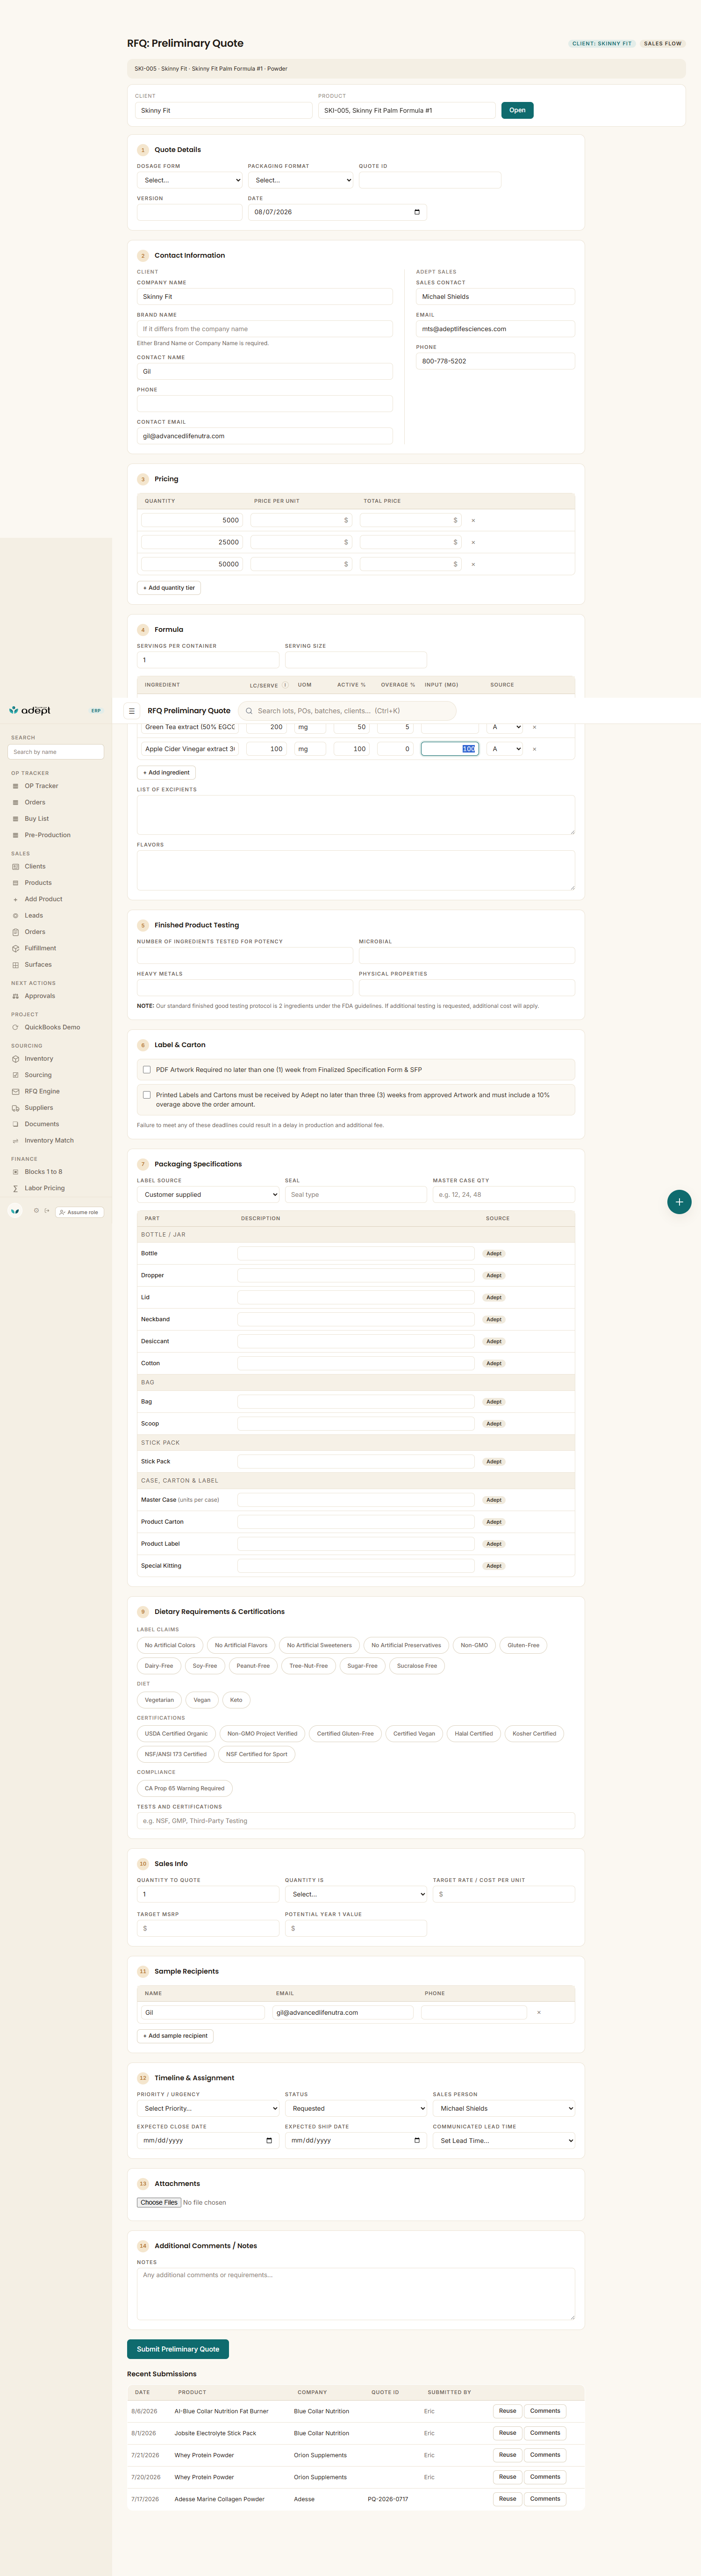Viewport: 701px width, 2576px height.
Task: Open the Packaging Format dropdown
Action: coord(300,180)
